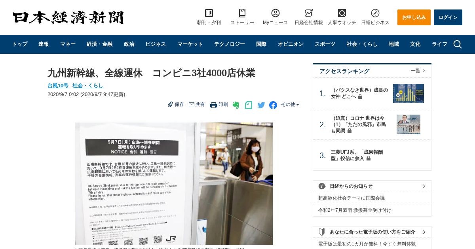Screen dimensions: 475x249
Task: Open 令和2年7月豪雨 救援募金受け付け link
Action: click(x=355, y=210)
